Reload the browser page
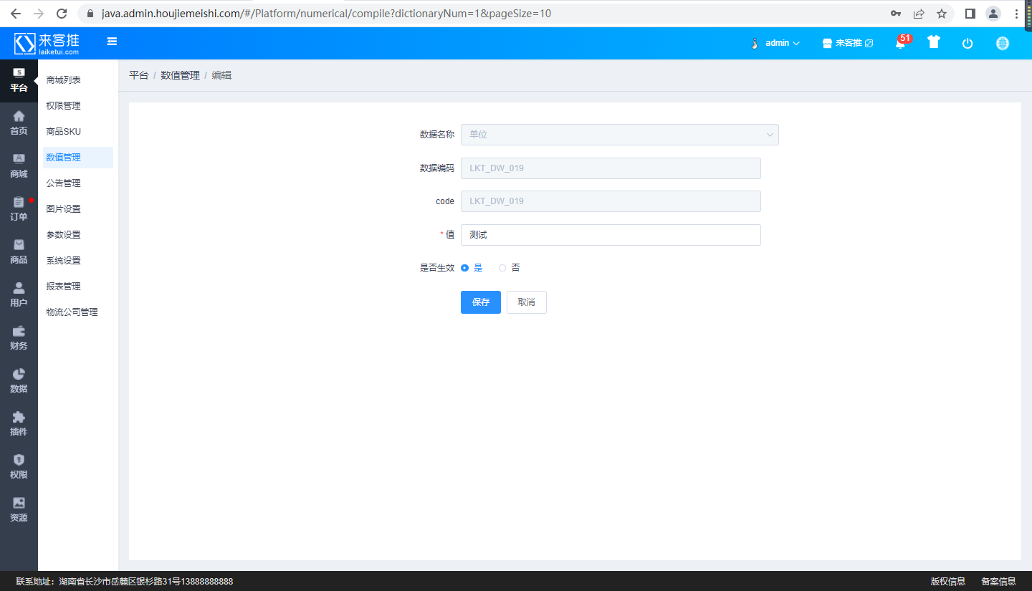Image resolution: width=1032 pixels, height=591 pixels. [62, 14]
